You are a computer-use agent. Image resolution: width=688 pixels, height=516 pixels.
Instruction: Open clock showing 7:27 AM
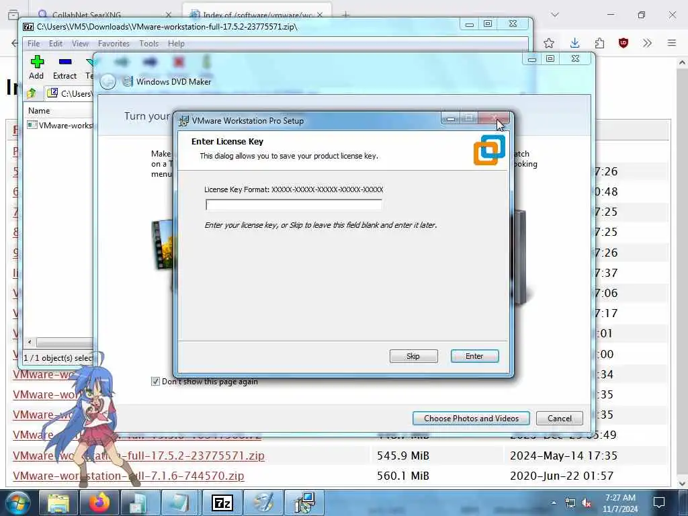[x=620, y=503]
